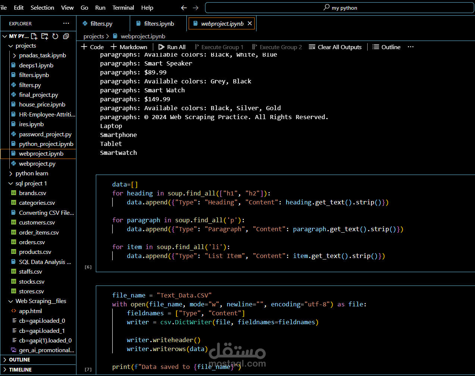Open python_project.ipynb file
The width and height of the screenshot is (475, 376).
(46, 144)
